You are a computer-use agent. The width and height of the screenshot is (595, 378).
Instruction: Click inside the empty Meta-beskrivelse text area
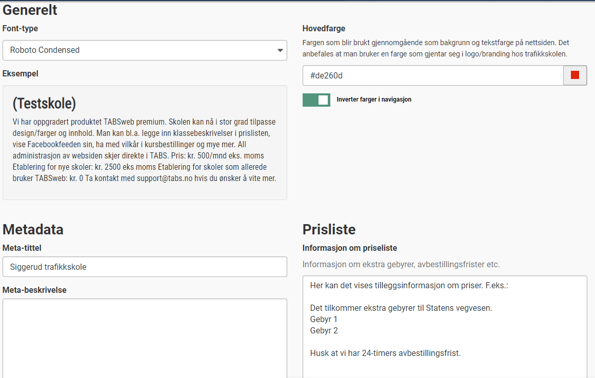pyautogui.click(x=145, y=339)
